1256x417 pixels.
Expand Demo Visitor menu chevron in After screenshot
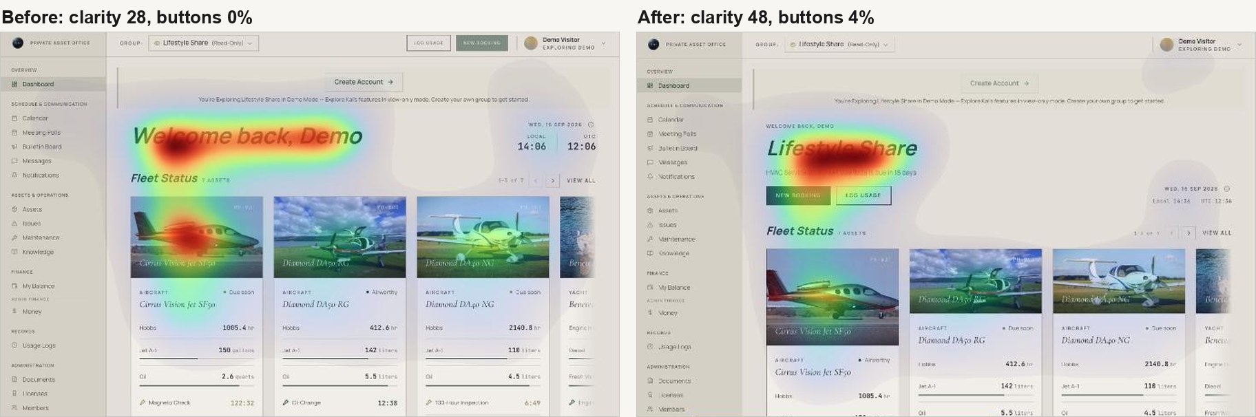(x=1239, y=45)
